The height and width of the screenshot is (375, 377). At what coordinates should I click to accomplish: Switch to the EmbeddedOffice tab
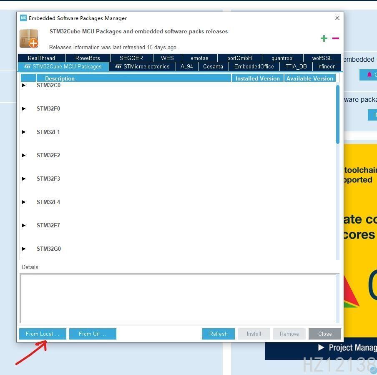(x=254, y=66)
